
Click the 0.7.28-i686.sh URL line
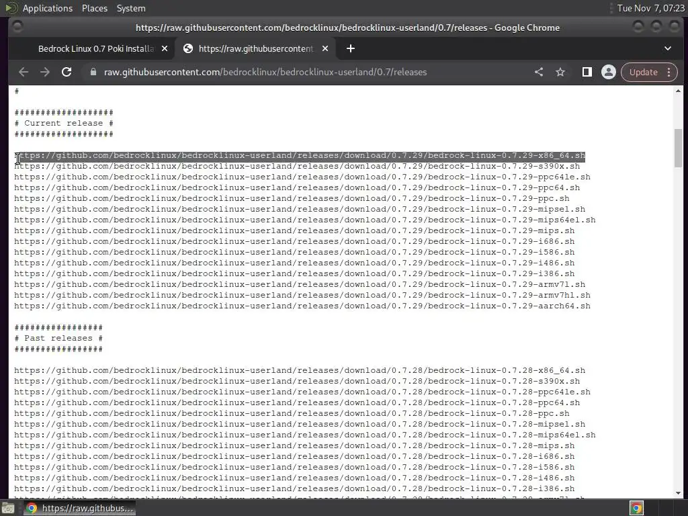[x=294, y=456]
